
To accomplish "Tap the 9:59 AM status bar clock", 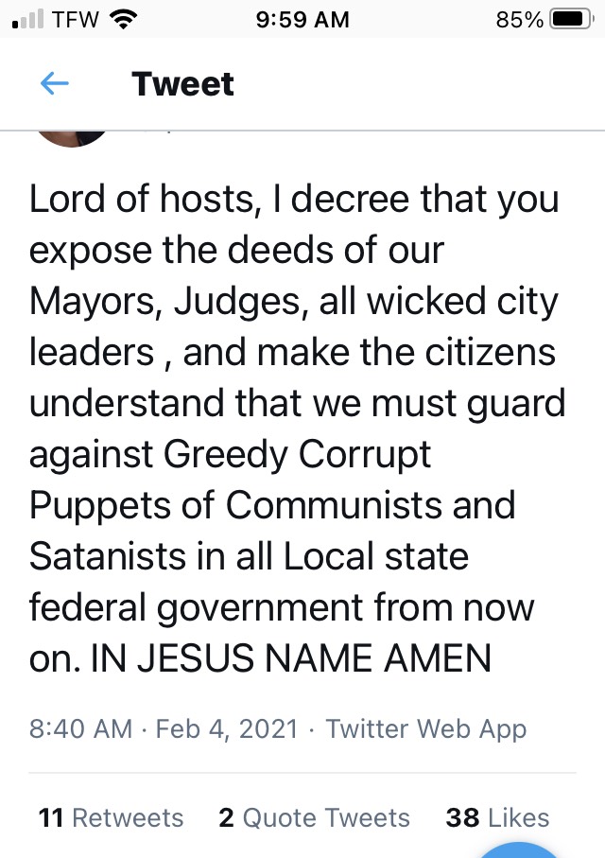I will point(302,19).
